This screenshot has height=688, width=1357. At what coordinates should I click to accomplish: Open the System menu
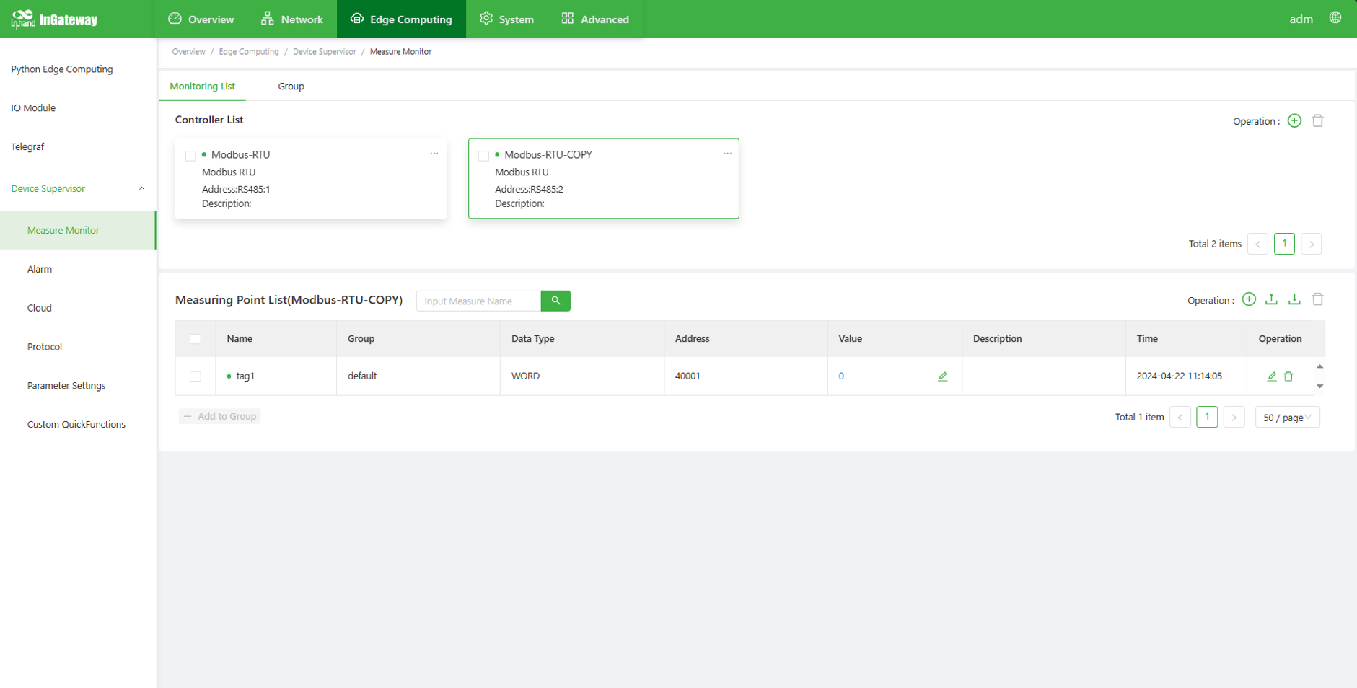tap(507, 19)
